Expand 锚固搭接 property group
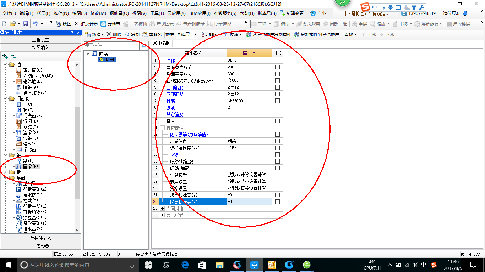This screenshot has width=485, height=272. point(162,208)
